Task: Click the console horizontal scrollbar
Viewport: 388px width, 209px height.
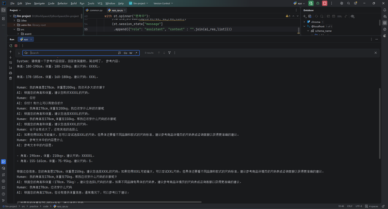Action: (x=109, y=202)
